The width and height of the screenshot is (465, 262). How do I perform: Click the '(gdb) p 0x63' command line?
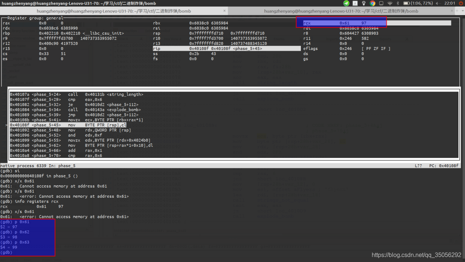(15, 242)
